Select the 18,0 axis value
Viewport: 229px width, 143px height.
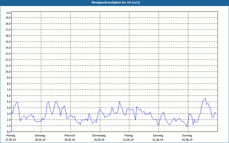click(x=8, y=24)
